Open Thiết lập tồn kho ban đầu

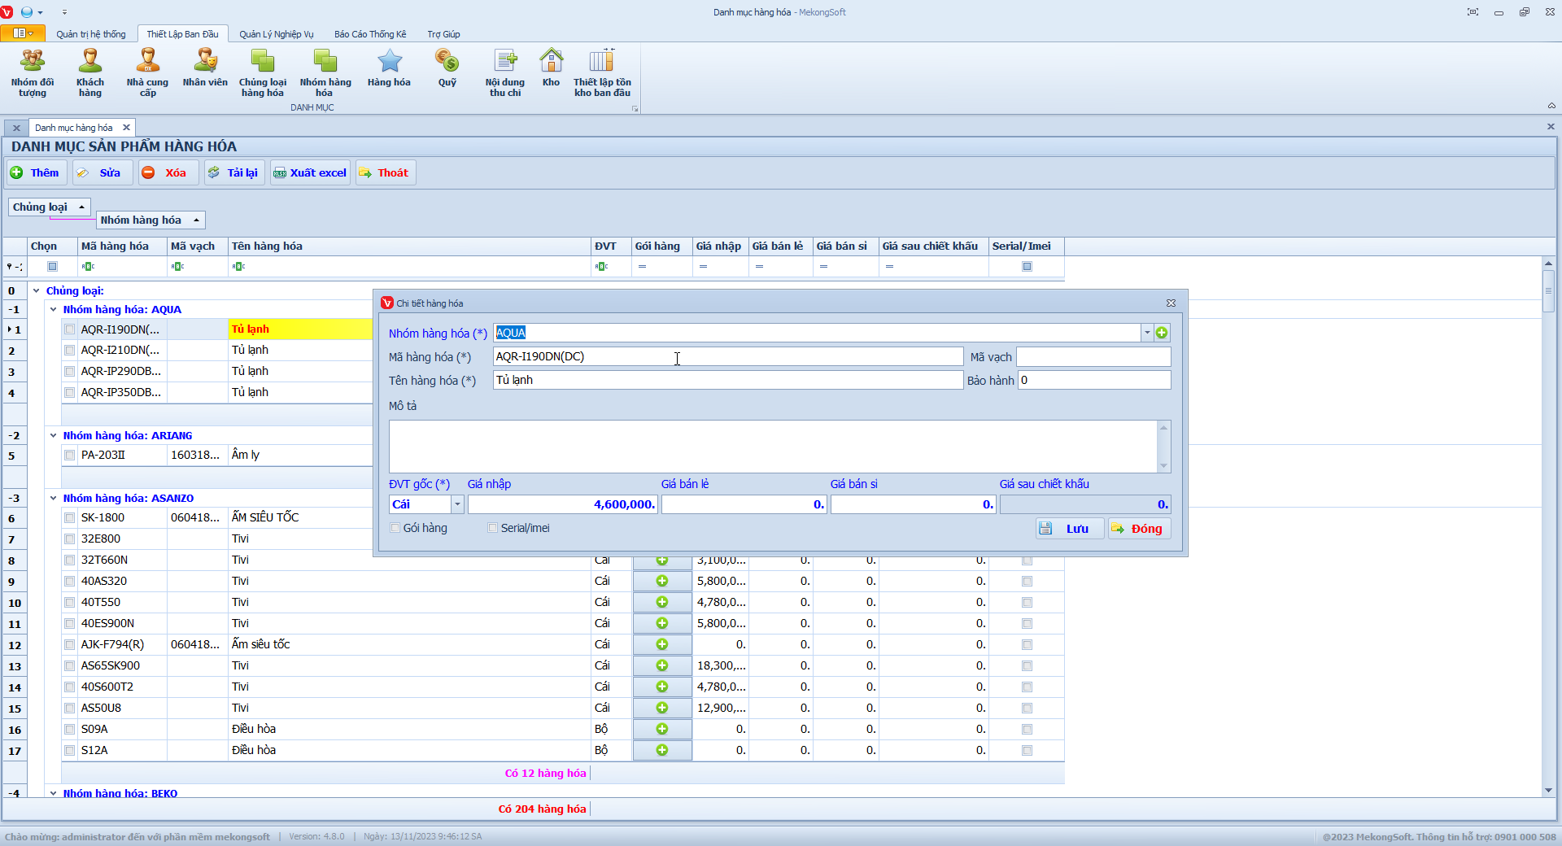[602, 72]
